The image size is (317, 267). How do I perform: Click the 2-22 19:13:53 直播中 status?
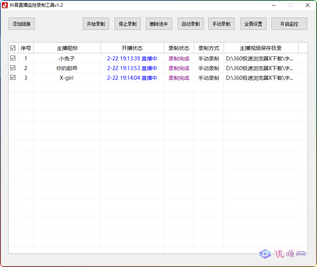pyautogui.click(x=132, y=68)
